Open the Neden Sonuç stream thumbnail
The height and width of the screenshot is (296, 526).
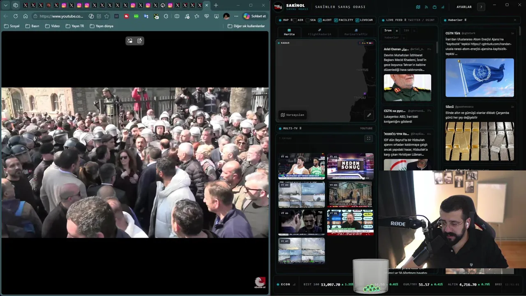350,166
